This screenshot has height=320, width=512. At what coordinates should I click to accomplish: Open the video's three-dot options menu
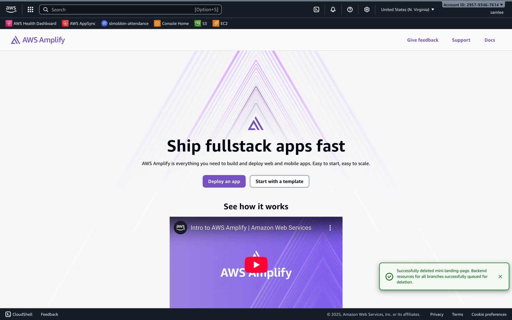[x=330, y=228]
